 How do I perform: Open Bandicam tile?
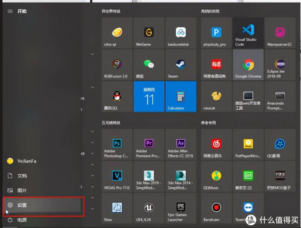coord(216,208)
